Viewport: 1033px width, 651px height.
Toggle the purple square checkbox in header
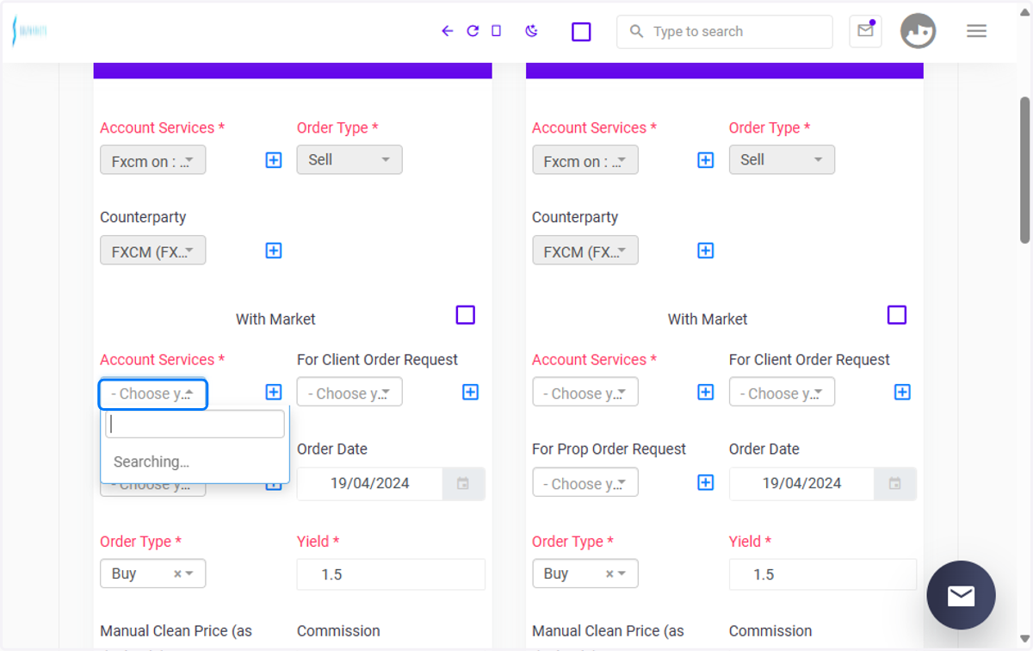581,32
